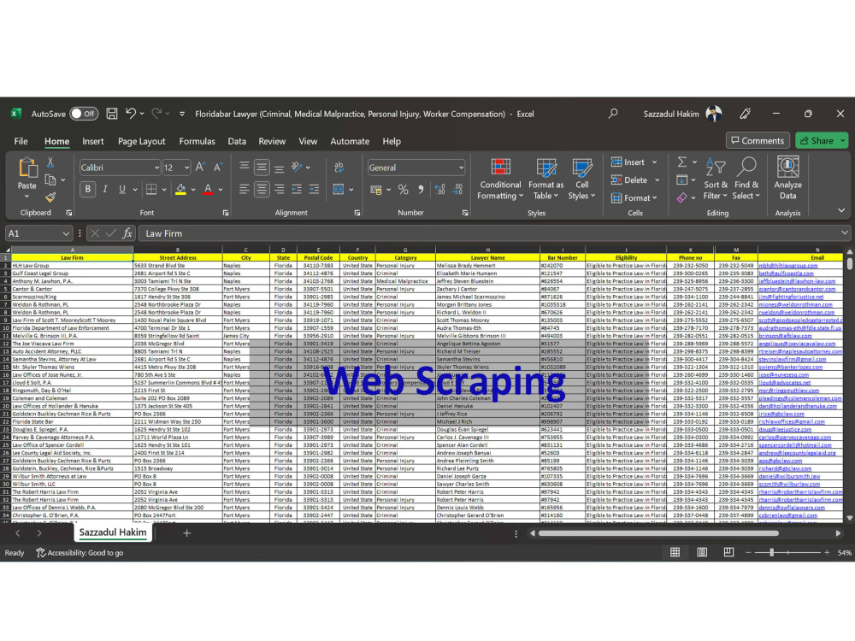Select the Sazzadul Hakim sheet tab

pyautogui.click(x=113, y=532)
